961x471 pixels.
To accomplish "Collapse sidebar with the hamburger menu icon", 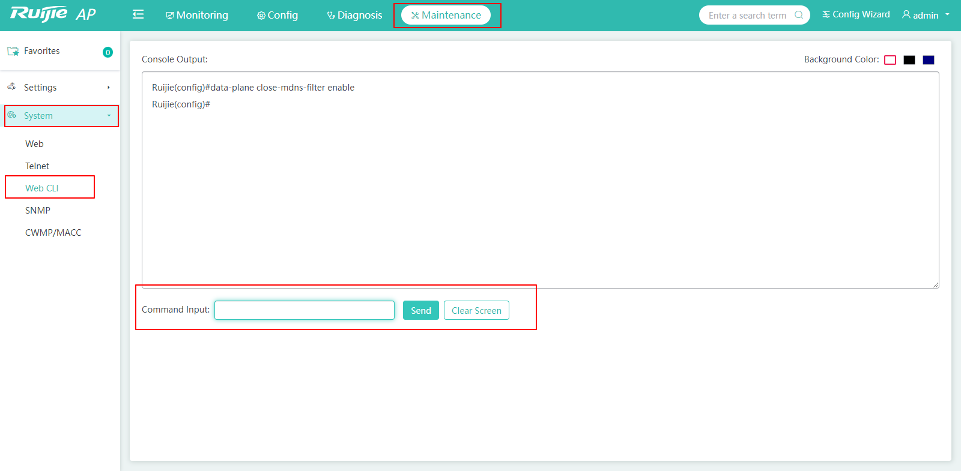I will click(x=138, y=14).
